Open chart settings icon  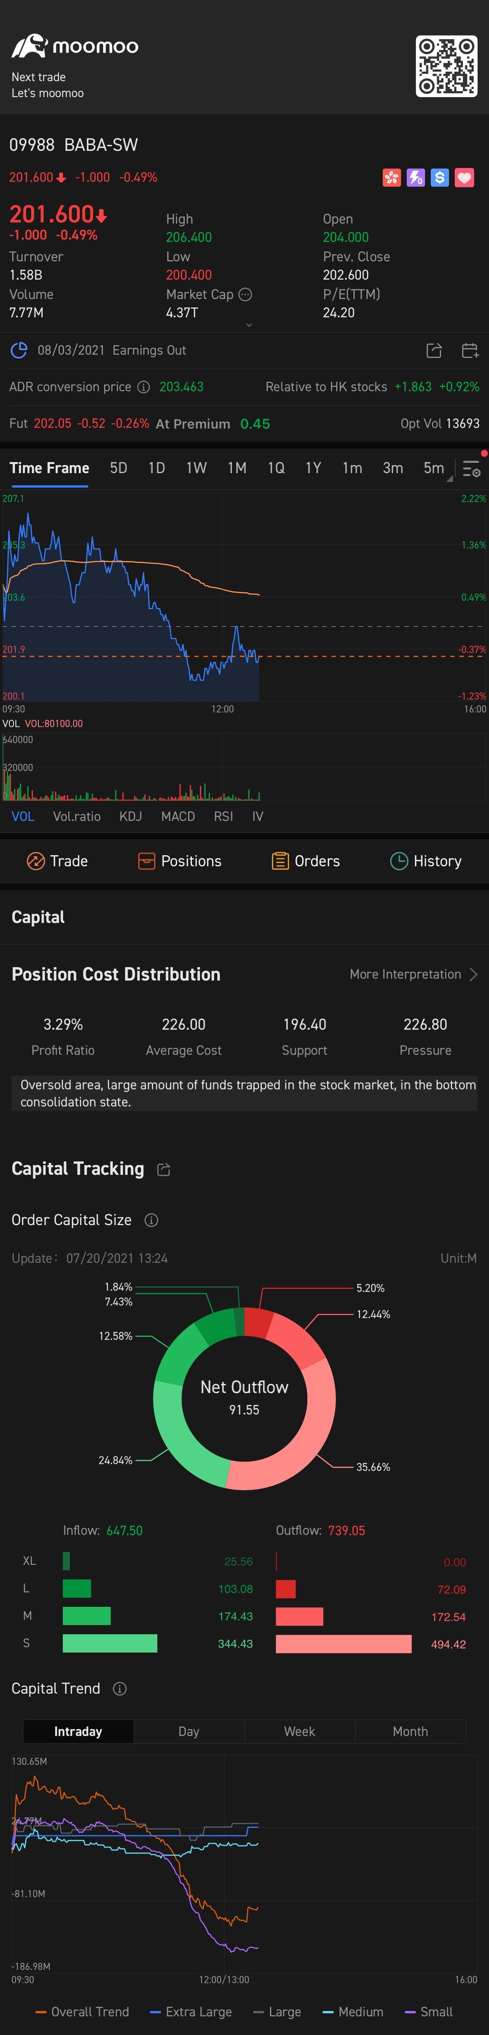tap(471, 469)
